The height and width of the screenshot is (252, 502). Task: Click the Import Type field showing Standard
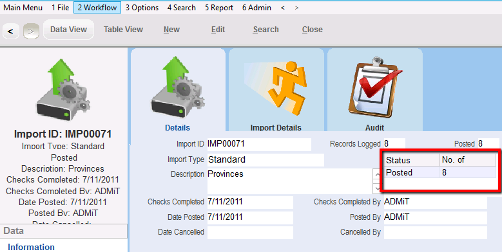[x=265, y=159]
